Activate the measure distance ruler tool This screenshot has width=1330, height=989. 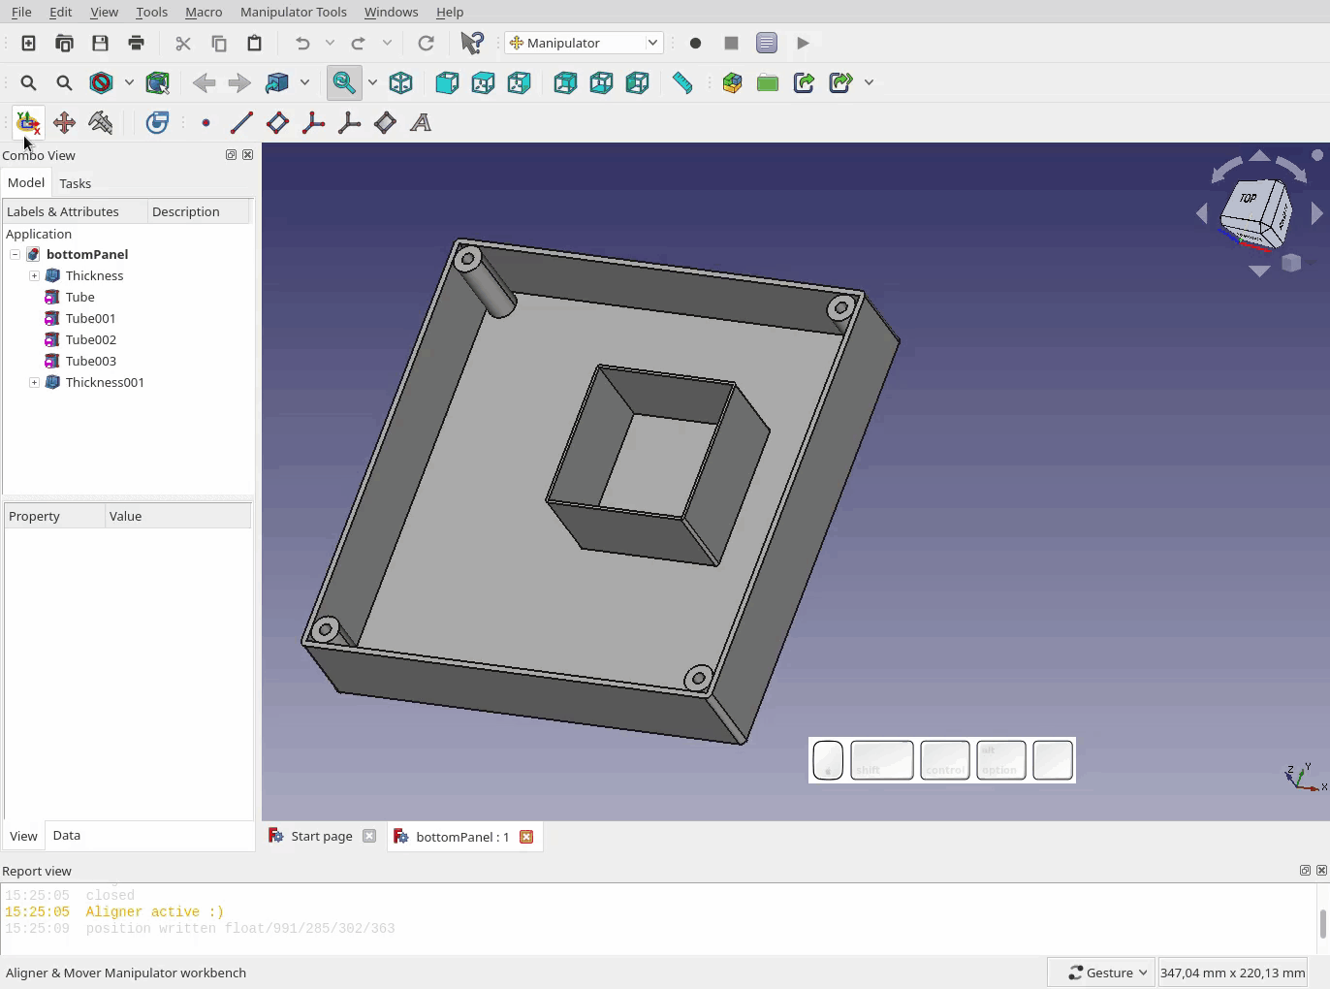pyautogui.click(x=682, y=82)
